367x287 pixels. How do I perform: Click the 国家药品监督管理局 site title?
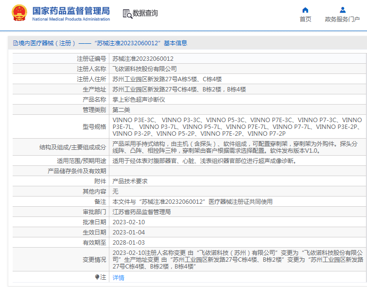pos(71,11)
